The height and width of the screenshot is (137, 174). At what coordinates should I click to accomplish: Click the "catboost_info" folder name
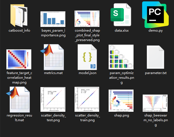(x=19, y=31)
